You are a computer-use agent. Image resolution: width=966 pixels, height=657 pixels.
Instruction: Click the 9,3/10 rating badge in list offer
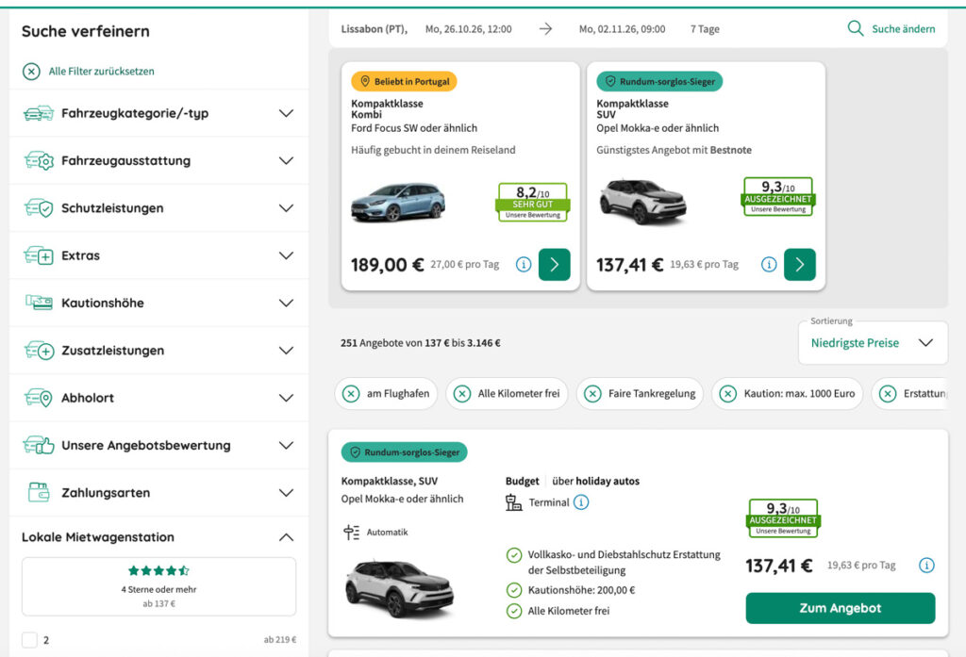coord(783,517)
